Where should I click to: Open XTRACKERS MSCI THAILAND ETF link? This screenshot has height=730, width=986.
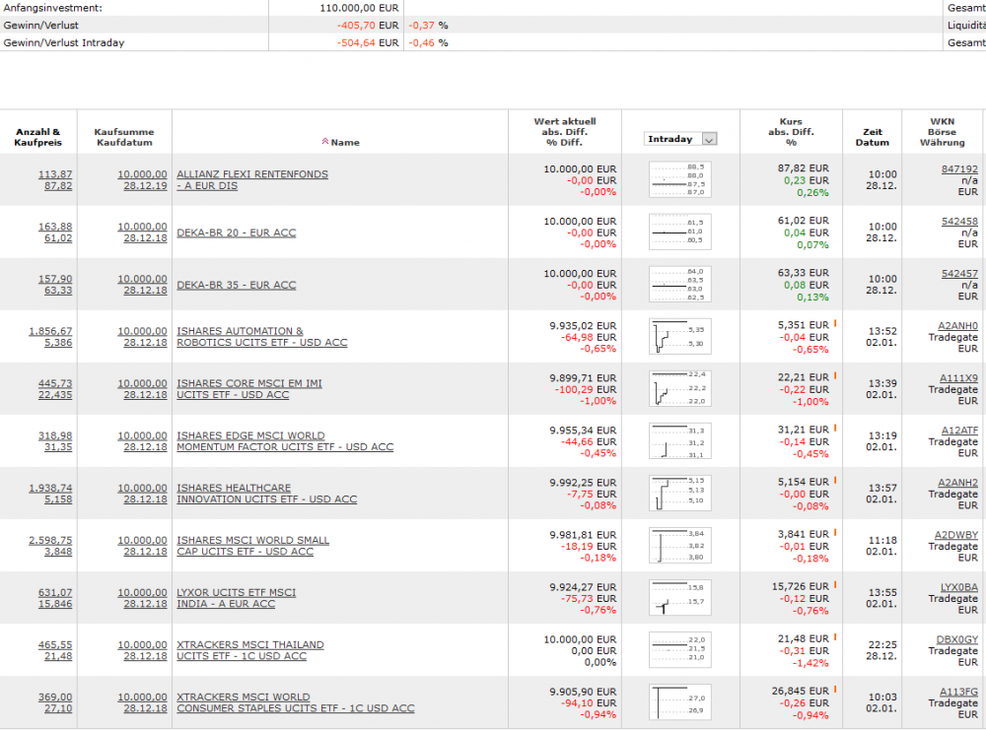tap(250, 650)
